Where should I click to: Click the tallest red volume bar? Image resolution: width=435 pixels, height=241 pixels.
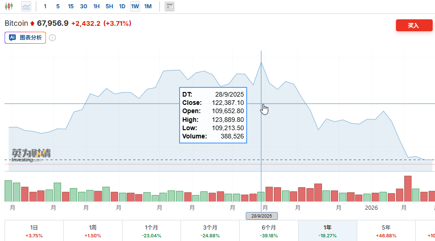pos(408,189)
